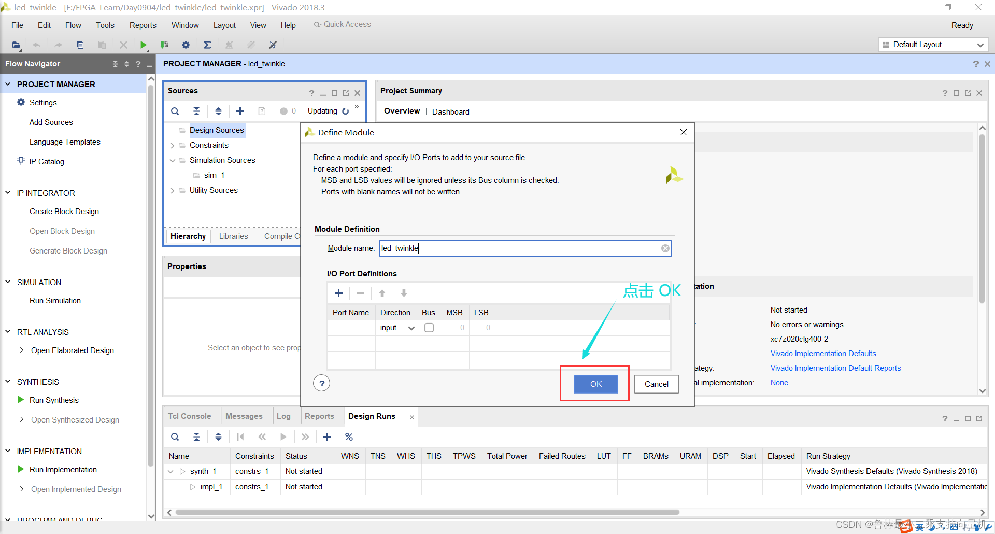This screenshot has width=995, height=534.
Task: Collapse the PROJECT MANAGER section
Action: (x=8, y=84)
